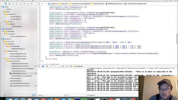
Task: Collapse the MMPaperView group
Action: pyautogui.click(x=5, y=51)
